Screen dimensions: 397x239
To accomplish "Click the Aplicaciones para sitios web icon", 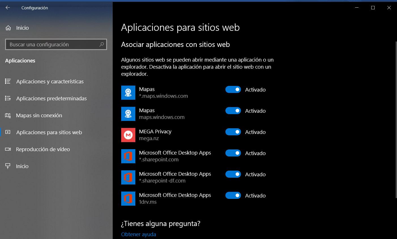I will [8, 132].
